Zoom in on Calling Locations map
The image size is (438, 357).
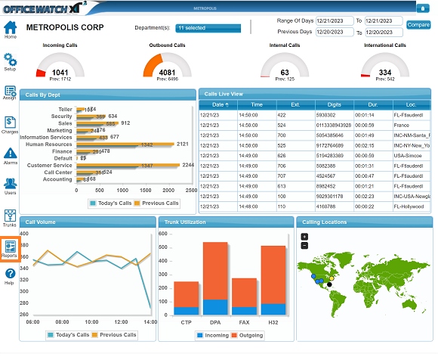(304, 237)
